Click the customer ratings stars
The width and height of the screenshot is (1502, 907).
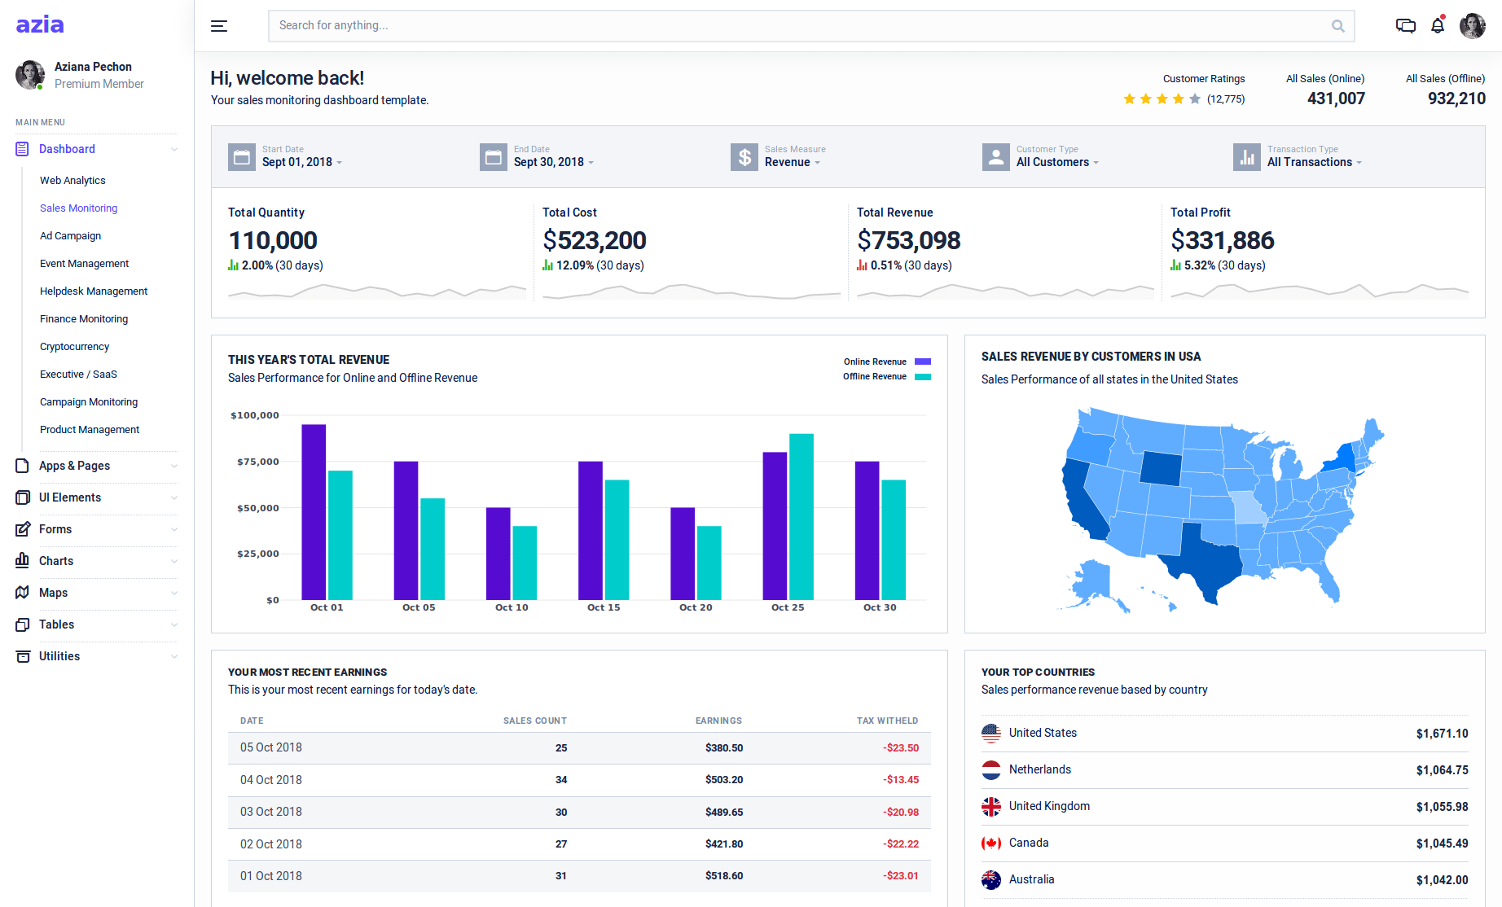[1162, 99]
